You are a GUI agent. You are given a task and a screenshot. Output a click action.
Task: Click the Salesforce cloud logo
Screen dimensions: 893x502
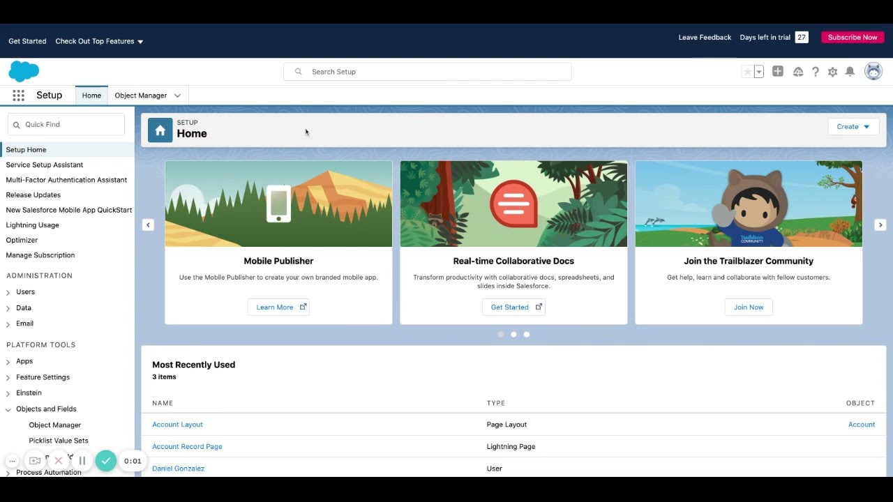tap(24, 71)
